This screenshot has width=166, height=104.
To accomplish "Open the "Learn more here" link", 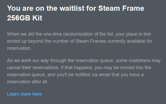I will pos(24,94).
